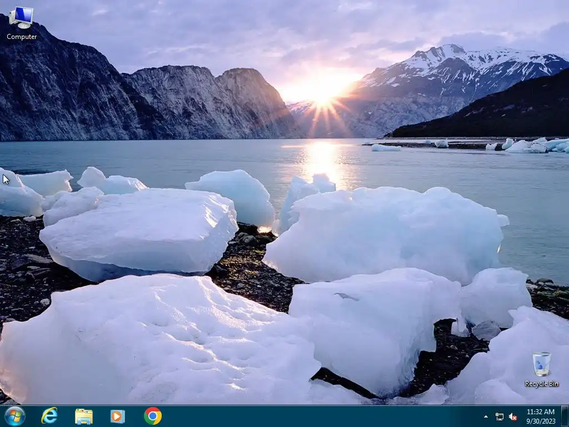Screen dimensions: 569x427
Task: Show hidden system tray icons arrow
Action: (x=486, y=416)
